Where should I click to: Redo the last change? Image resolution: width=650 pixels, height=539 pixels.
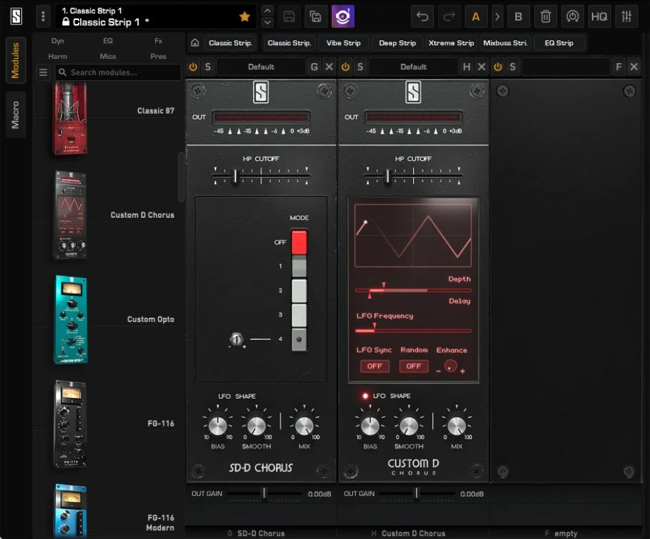tap(449, 16)
